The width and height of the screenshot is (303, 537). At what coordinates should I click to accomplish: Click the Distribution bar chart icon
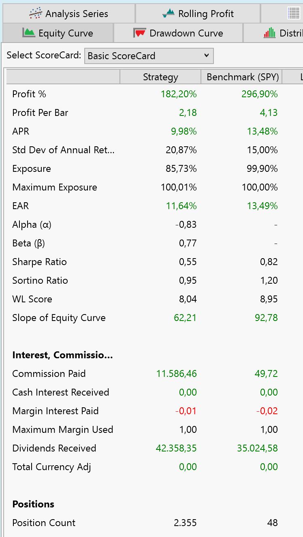269,33
